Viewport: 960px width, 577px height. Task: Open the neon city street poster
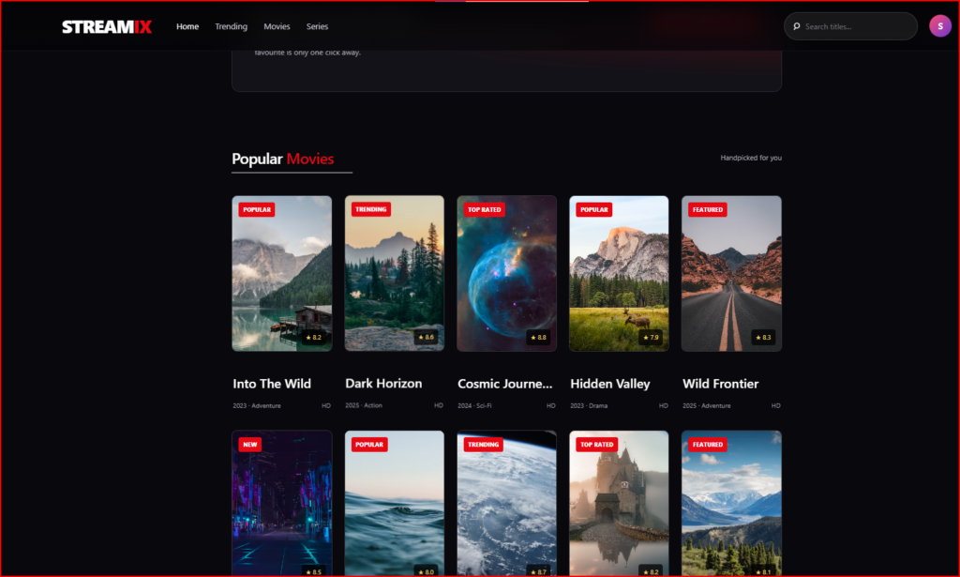click(281, 504)
